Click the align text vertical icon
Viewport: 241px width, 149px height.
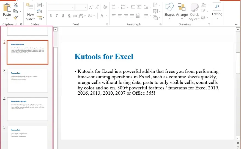(x=155, y=11)
